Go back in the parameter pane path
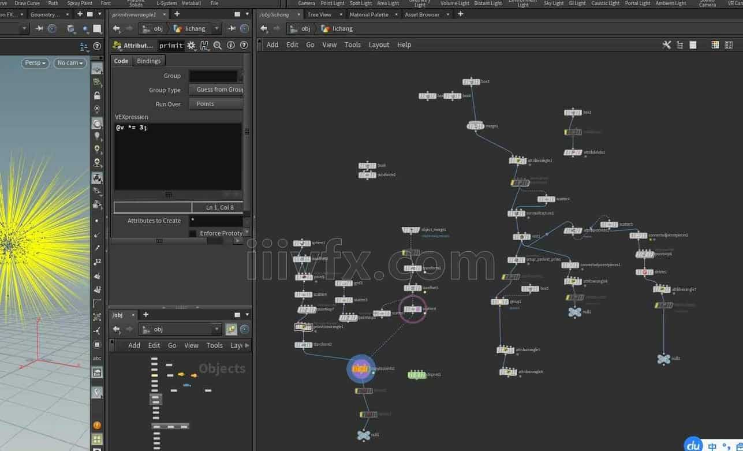The width and height of the screenshot is (743, 451). click(117, 28)
